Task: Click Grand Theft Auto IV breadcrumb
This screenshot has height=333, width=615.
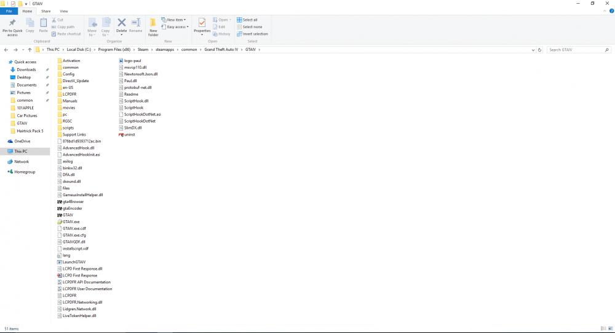Action: pos(221,50)
